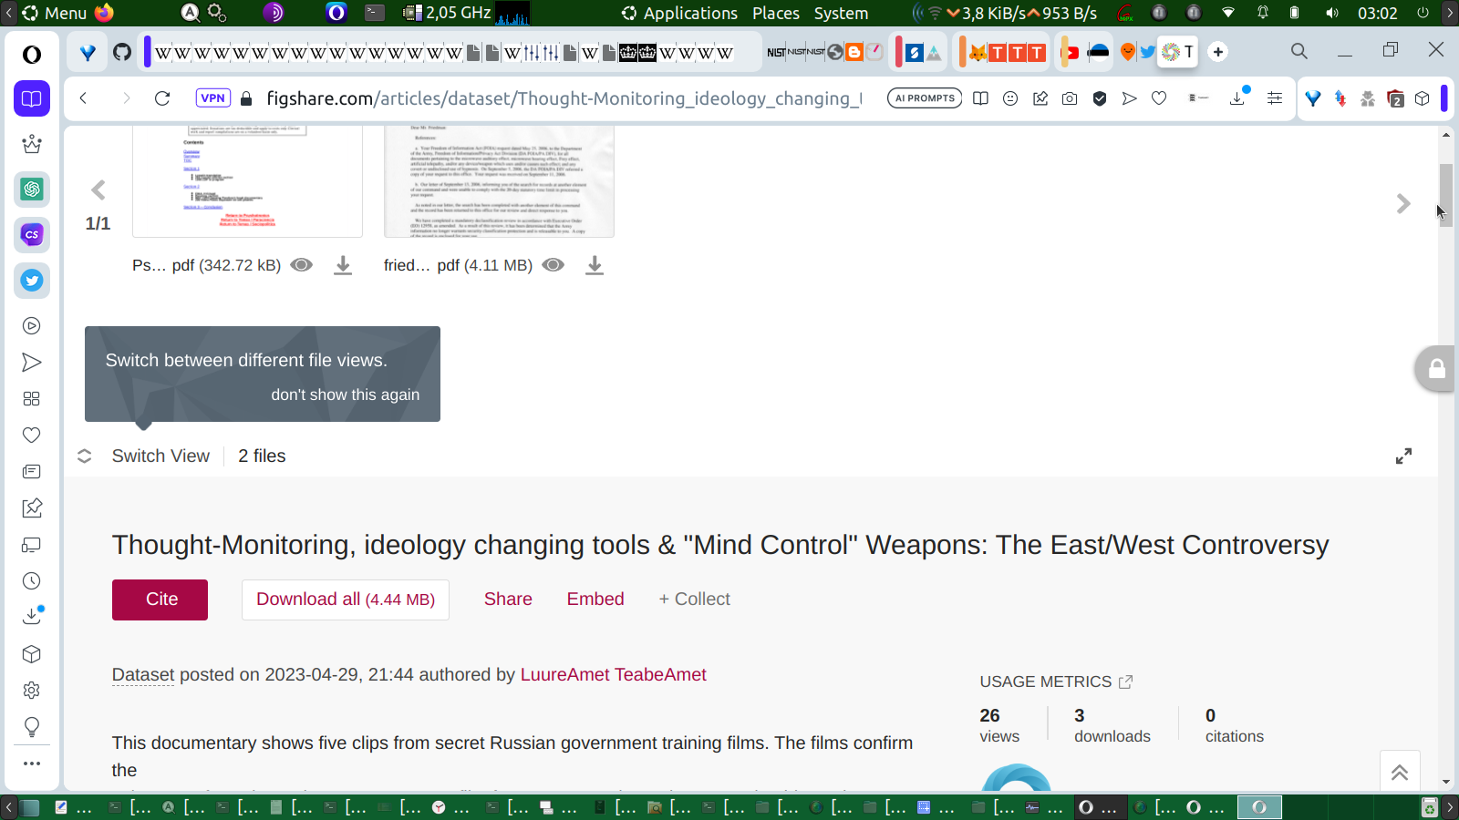Reload the figshare page
This screenshot has width=1459, height=820.
[162, 98]
